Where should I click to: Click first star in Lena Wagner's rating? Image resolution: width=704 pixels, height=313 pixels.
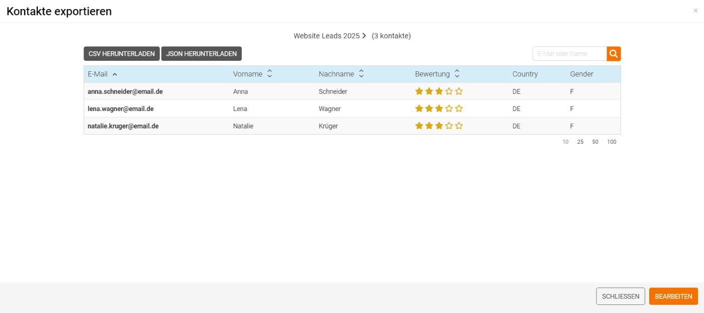point(419,109)
